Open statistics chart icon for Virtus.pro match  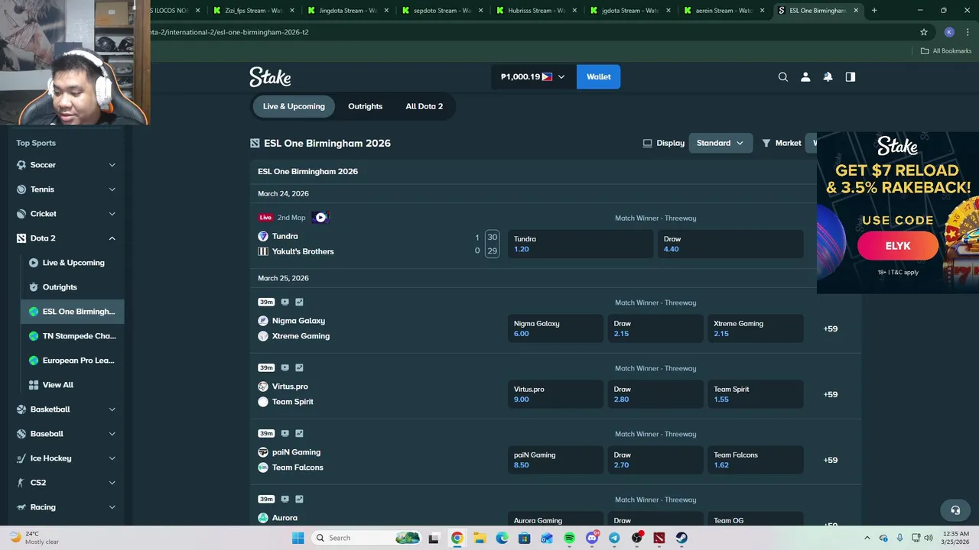(299, 367)
